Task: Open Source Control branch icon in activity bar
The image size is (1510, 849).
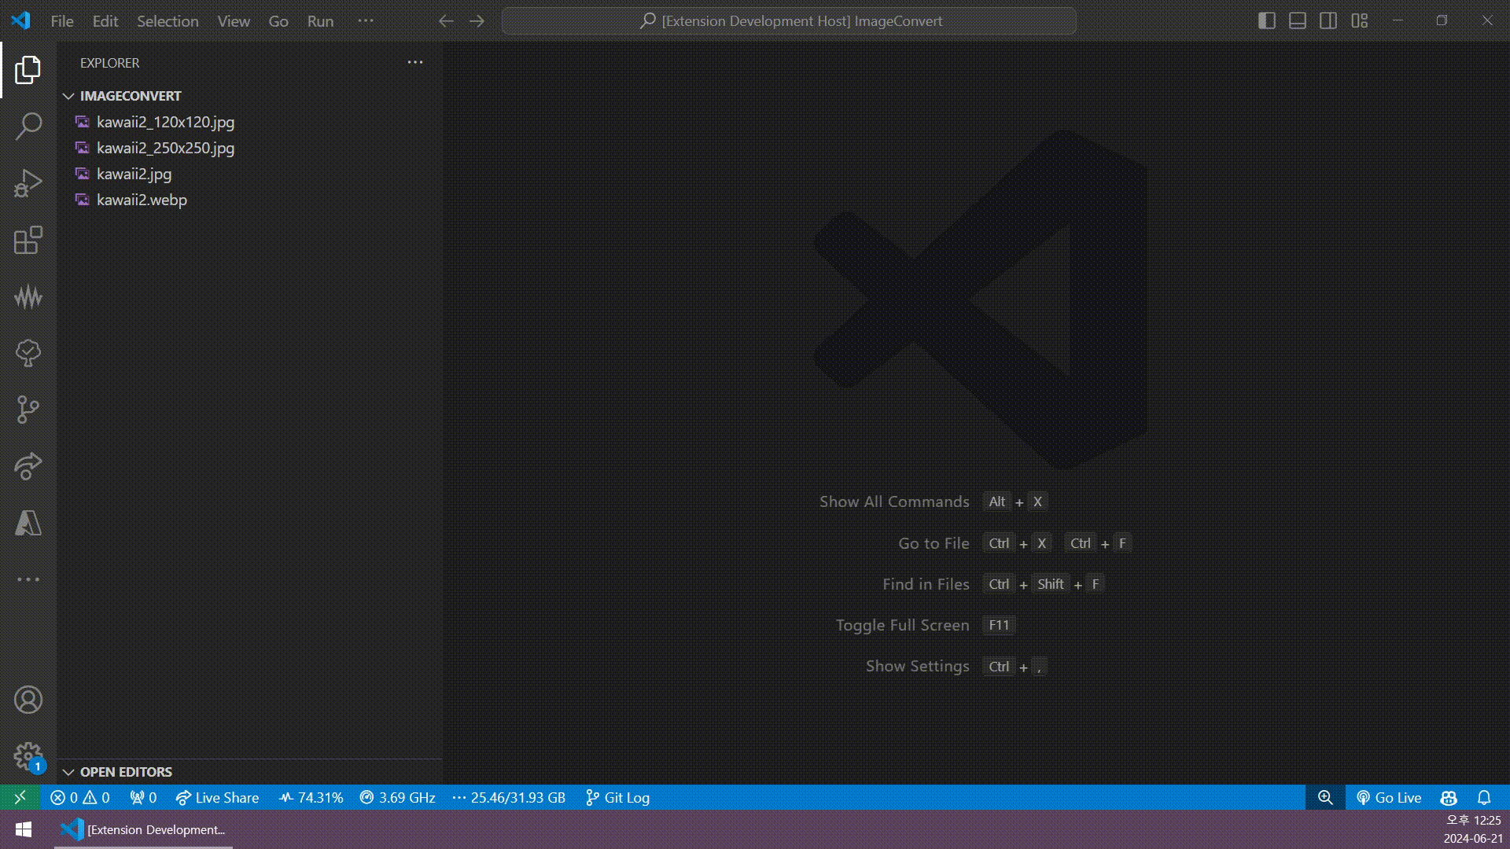Action: coord(28,410)
